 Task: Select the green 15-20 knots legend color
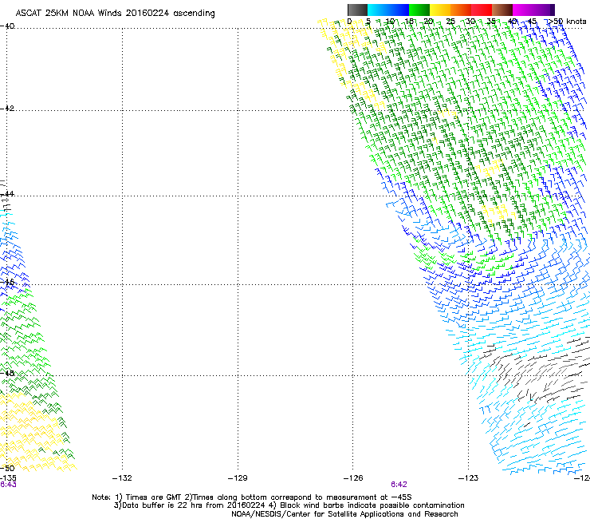pyautogui.click(x=419, y=10)
